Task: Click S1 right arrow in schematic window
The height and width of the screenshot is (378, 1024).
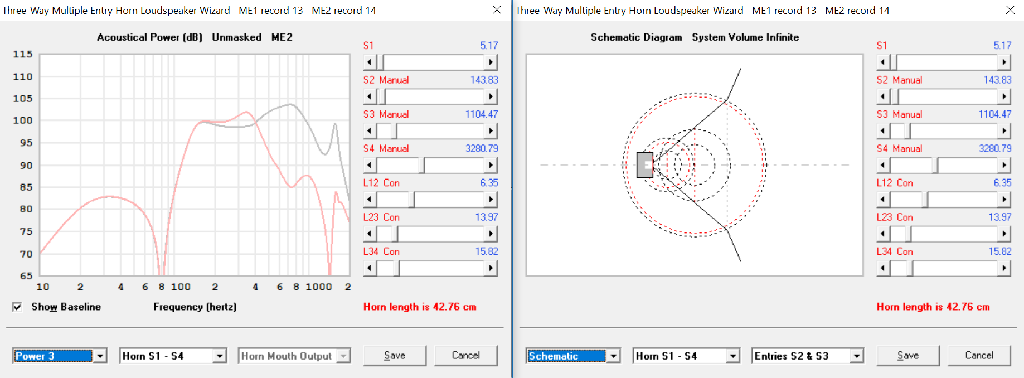Action: click(1004, 62)
